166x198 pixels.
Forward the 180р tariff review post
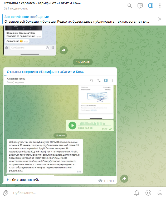click(x=64, y=50)
